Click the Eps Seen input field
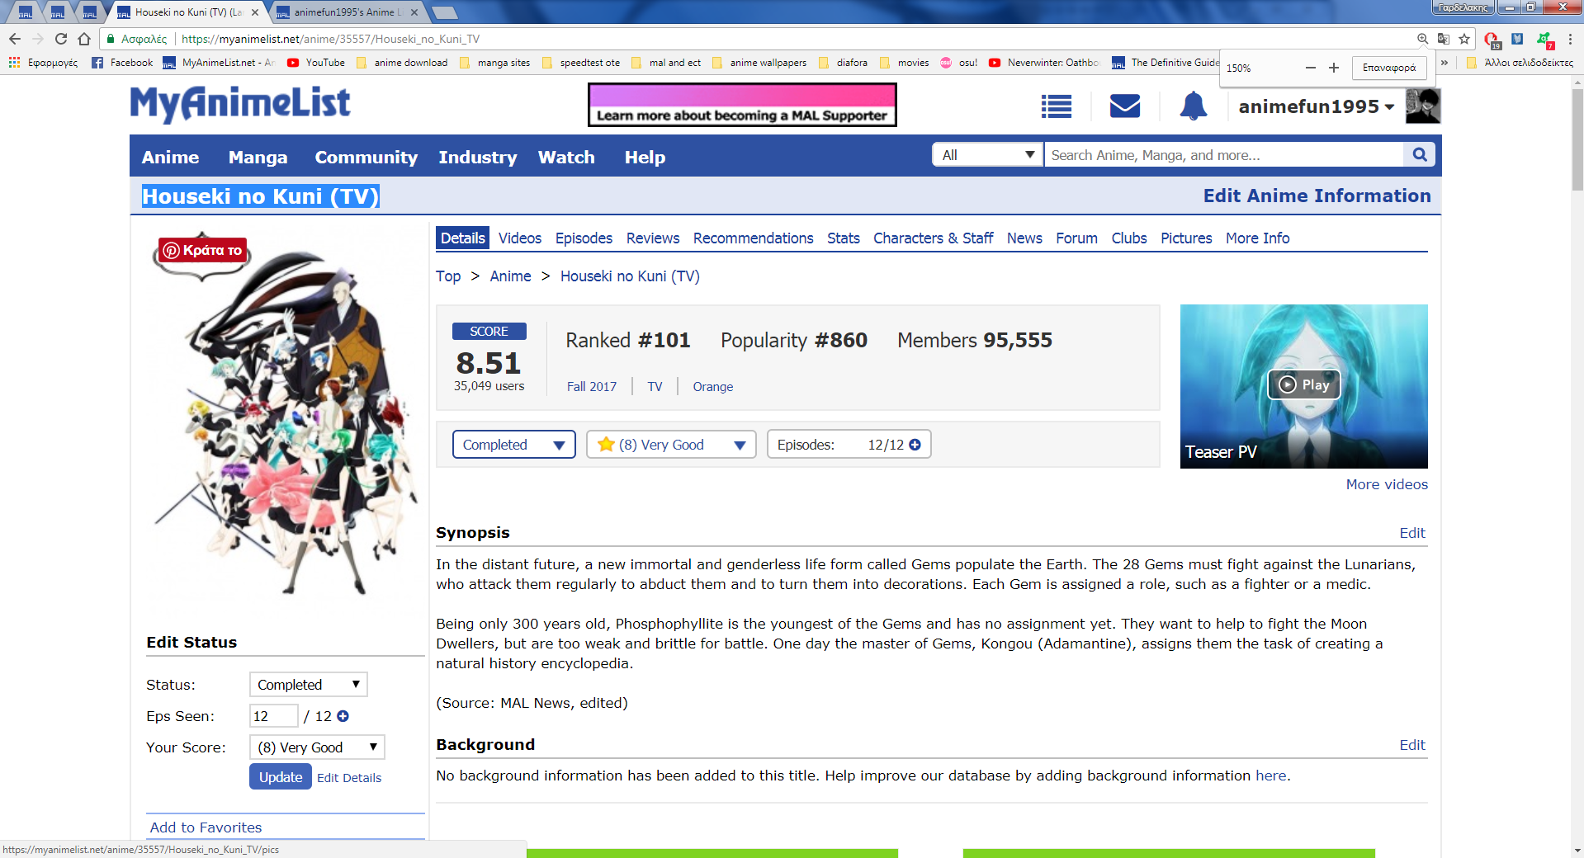This screenshot has height=858, width=1584. pyautogui.click(x=272, y=716)
